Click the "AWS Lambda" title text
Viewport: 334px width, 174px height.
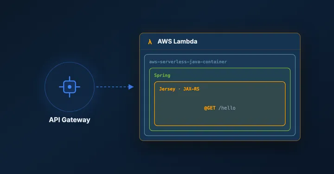pyautogui.click(x=177, y=42)
